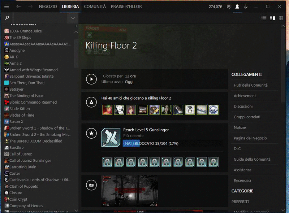
Task: Click 'Hai 48 amici che giocano' text
Action: [x=136, y=98]
